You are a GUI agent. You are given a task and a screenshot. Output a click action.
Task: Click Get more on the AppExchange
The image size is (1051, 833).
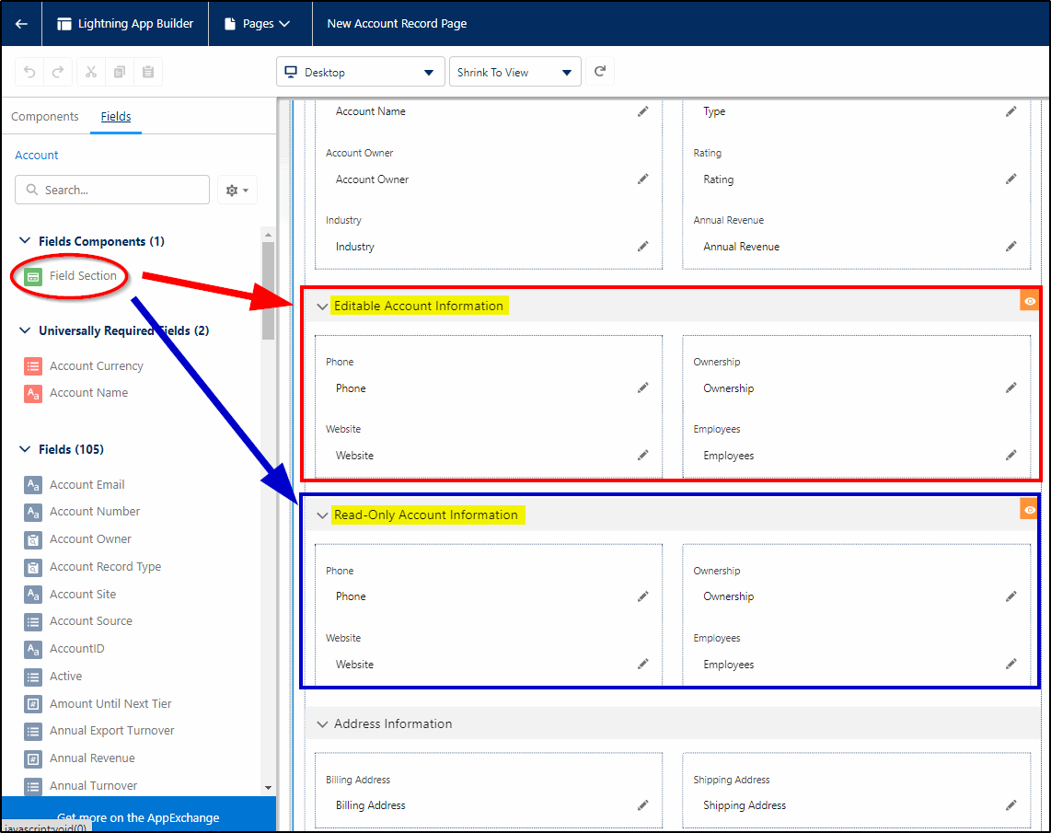click(137, 817)
